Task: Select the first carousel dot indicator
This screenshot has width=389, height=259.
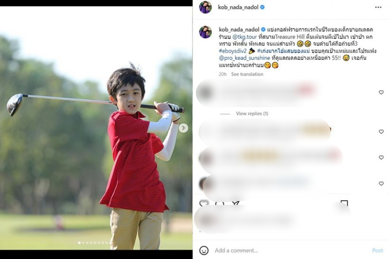Action: click(79, 243)
